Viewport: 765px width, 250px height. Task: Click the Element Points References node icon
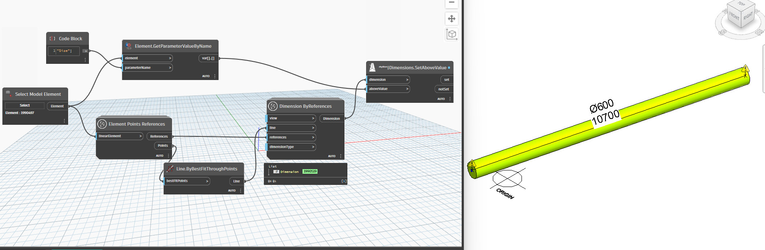click(x=102, y=124)
